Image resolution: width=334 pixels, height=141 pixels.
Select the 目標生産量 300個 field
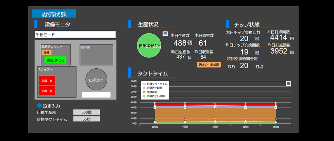pos(86,112)
